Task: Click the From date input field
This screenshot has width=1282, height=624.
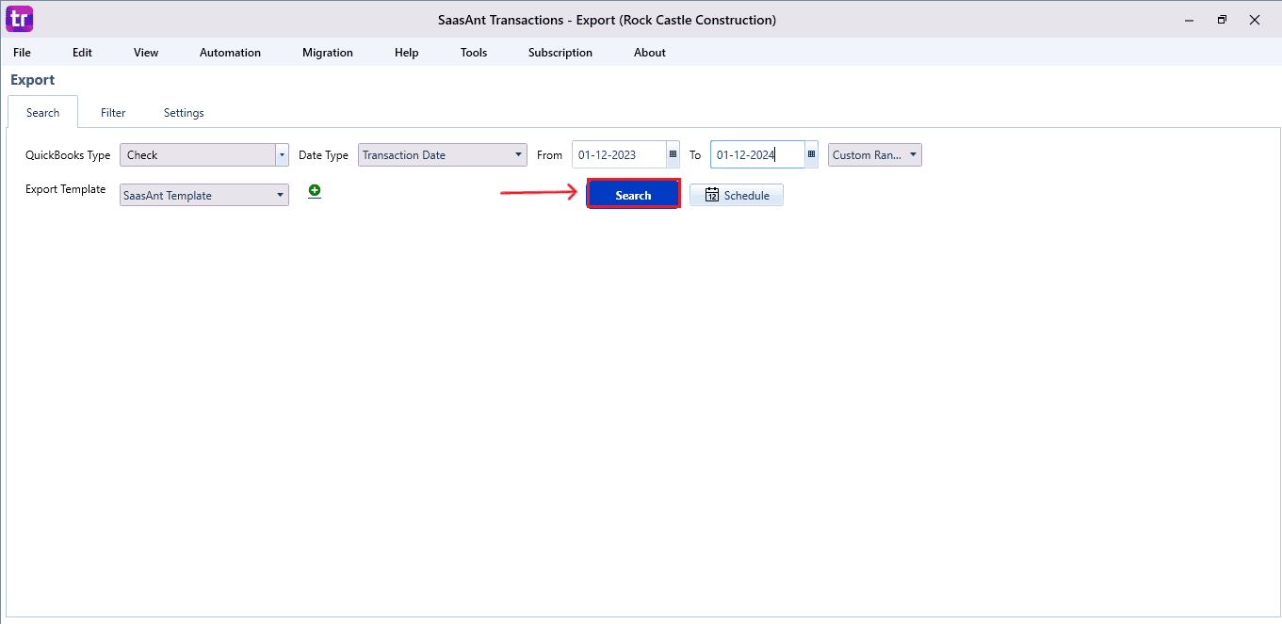Action: coord(618,155)
